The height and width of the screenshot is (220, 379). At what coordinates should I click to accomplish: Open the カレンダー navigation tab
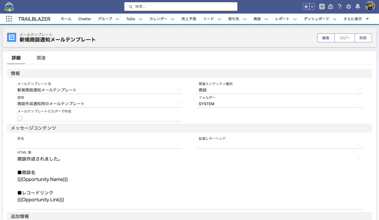[x=158, y=19]
